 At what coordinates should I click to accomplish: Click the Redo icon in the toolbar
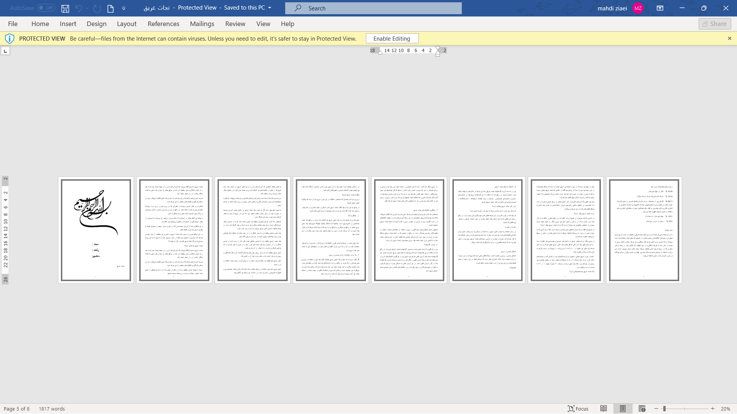(96, 8)
